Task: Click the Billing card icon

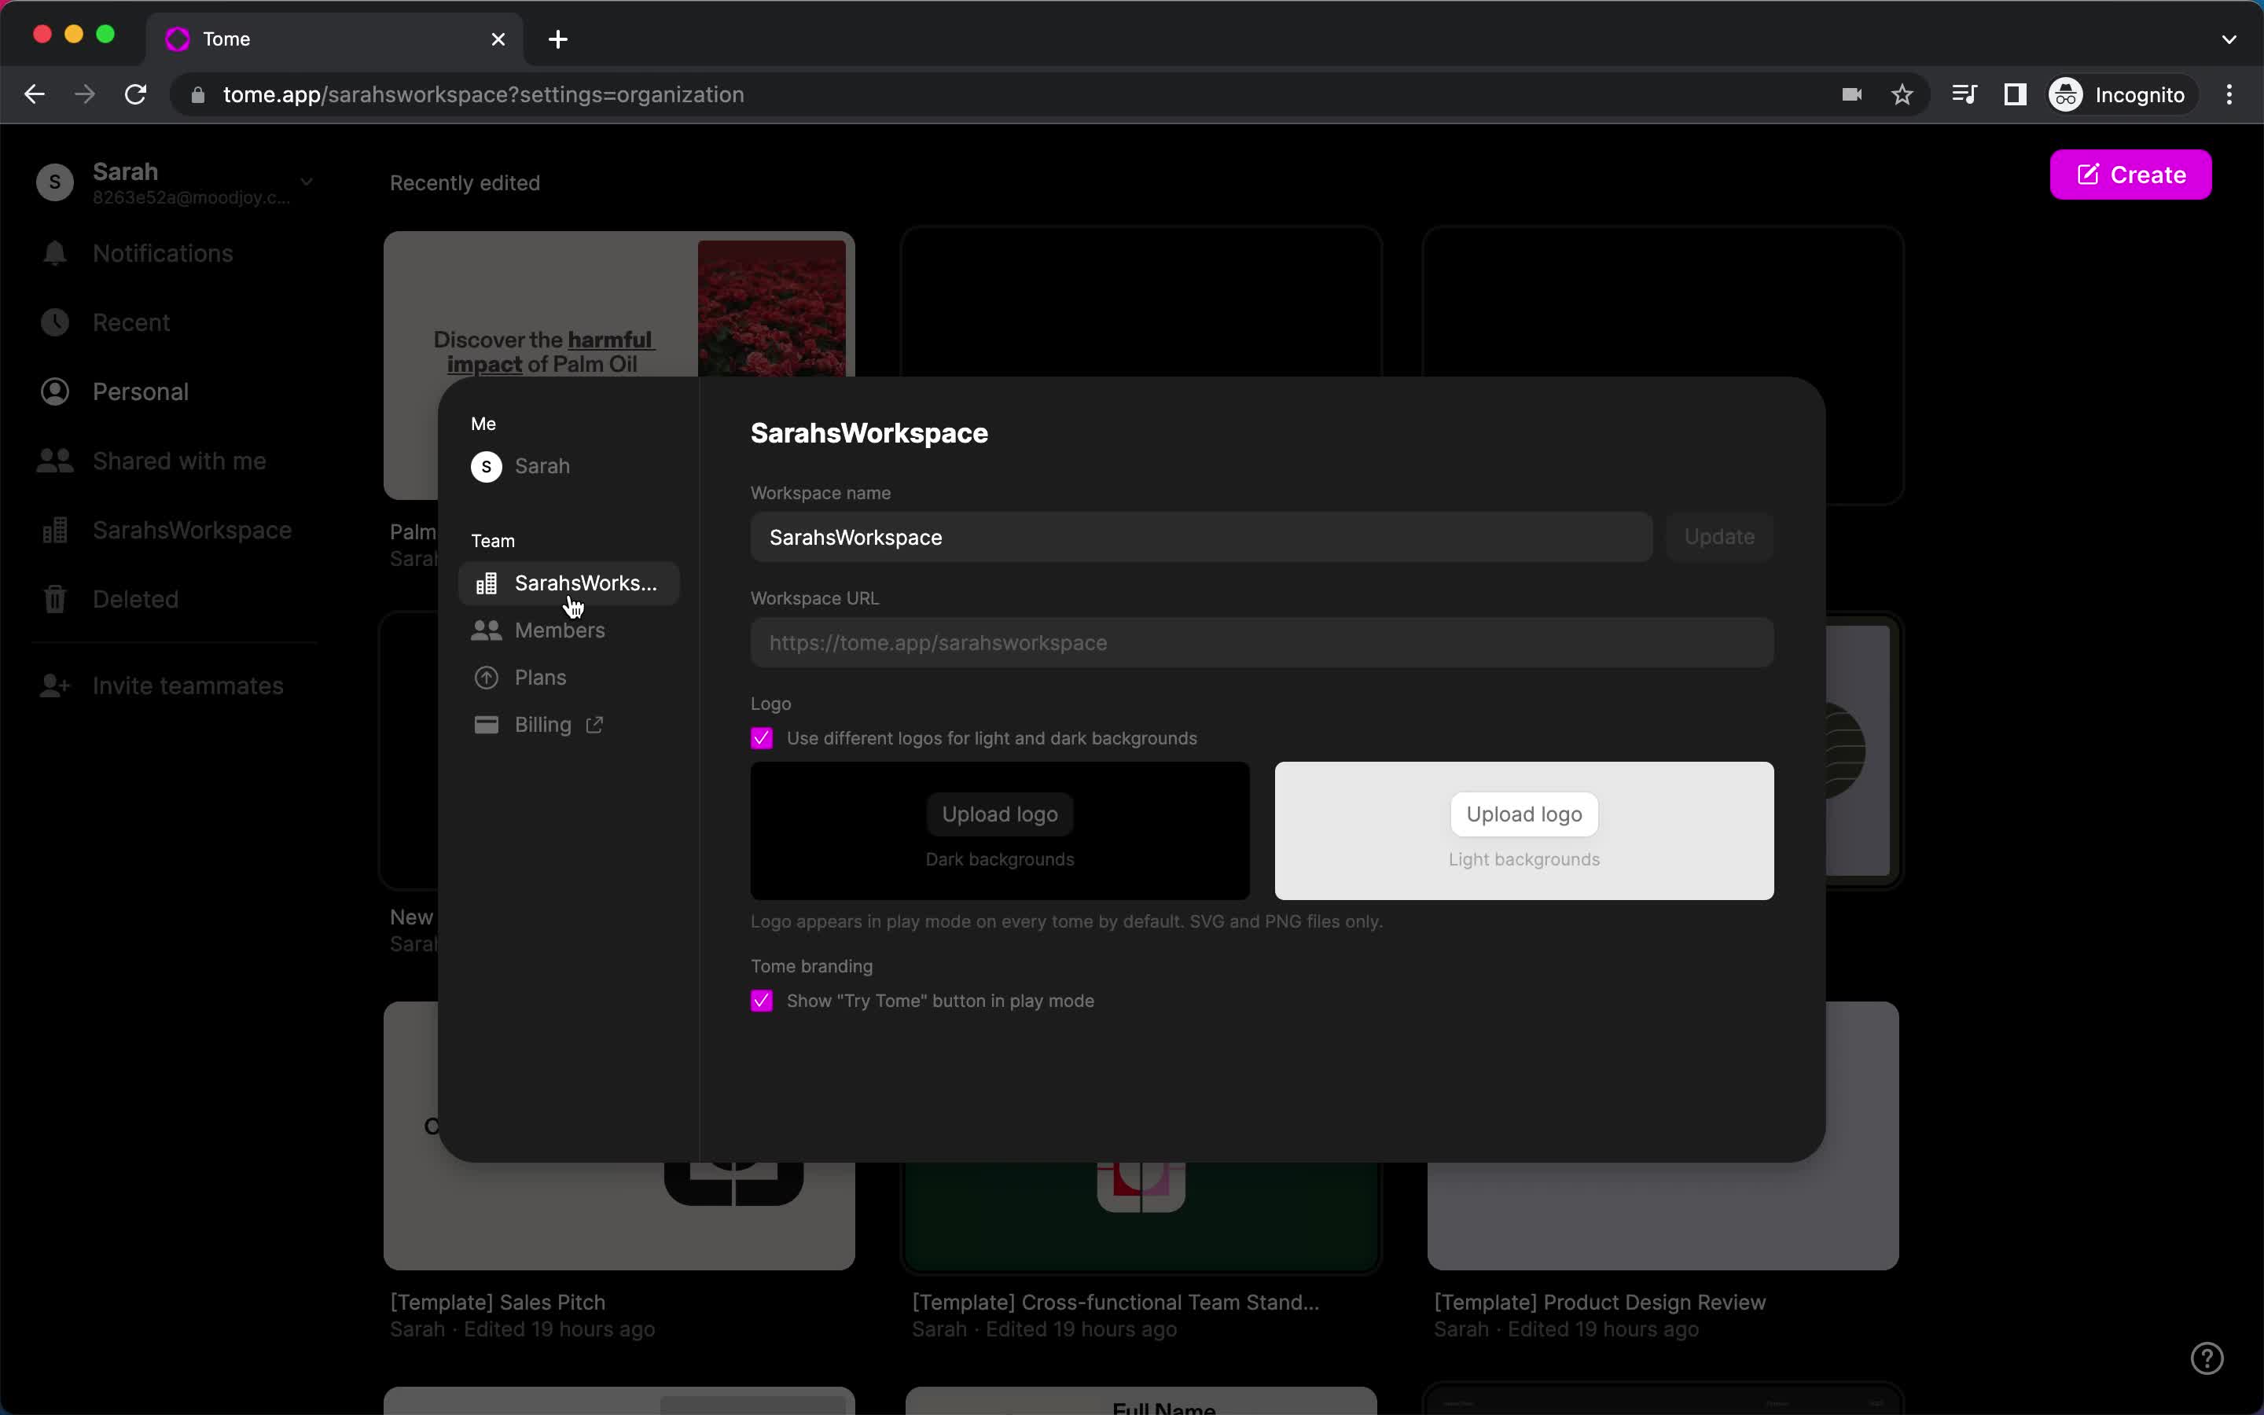Action: pyautogui.click(x=486, y=724)
